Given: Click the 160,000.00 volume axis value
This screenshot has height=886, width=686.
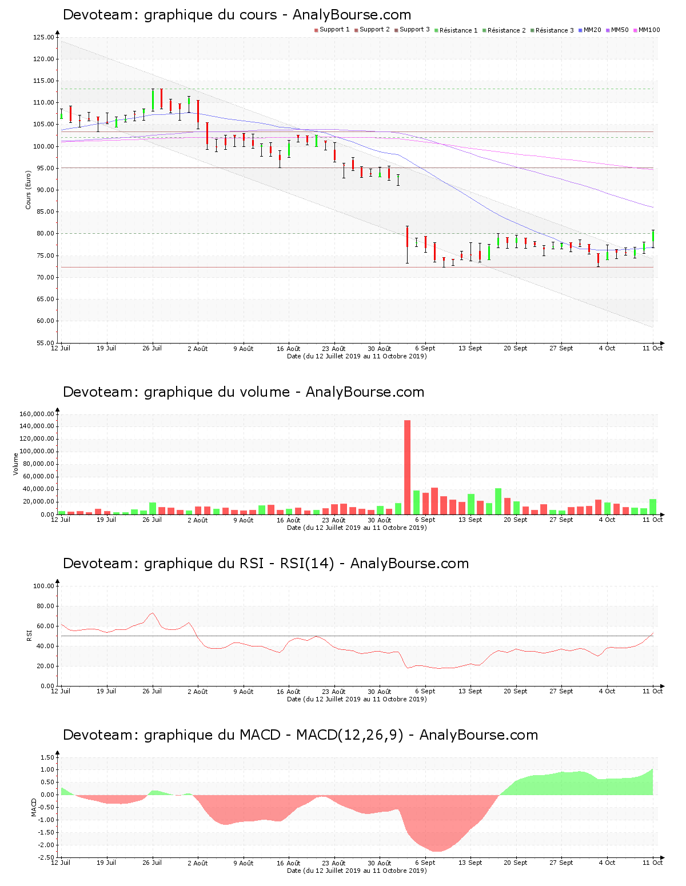Looking at the screenshot, I should (x=37, y=414).
